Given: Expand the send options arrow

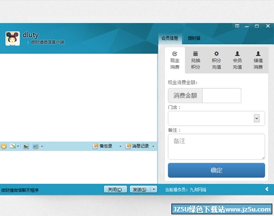Looking at the screenshot, I should pyautogui.click(x=154, y=190).
